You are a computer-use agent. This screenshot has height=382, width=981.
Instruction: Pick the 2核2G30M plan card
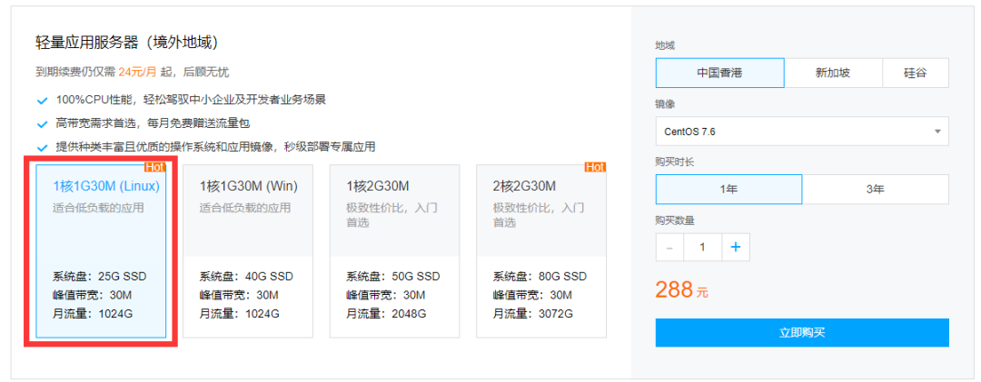point(541,251)
